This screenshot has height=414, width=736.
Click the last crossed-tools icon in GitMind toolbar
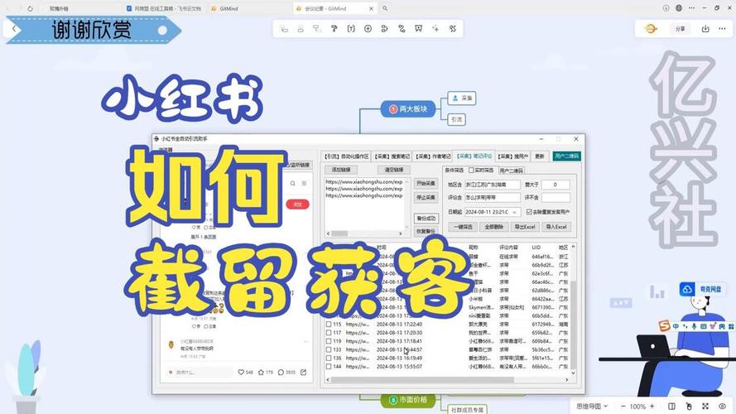453,29
